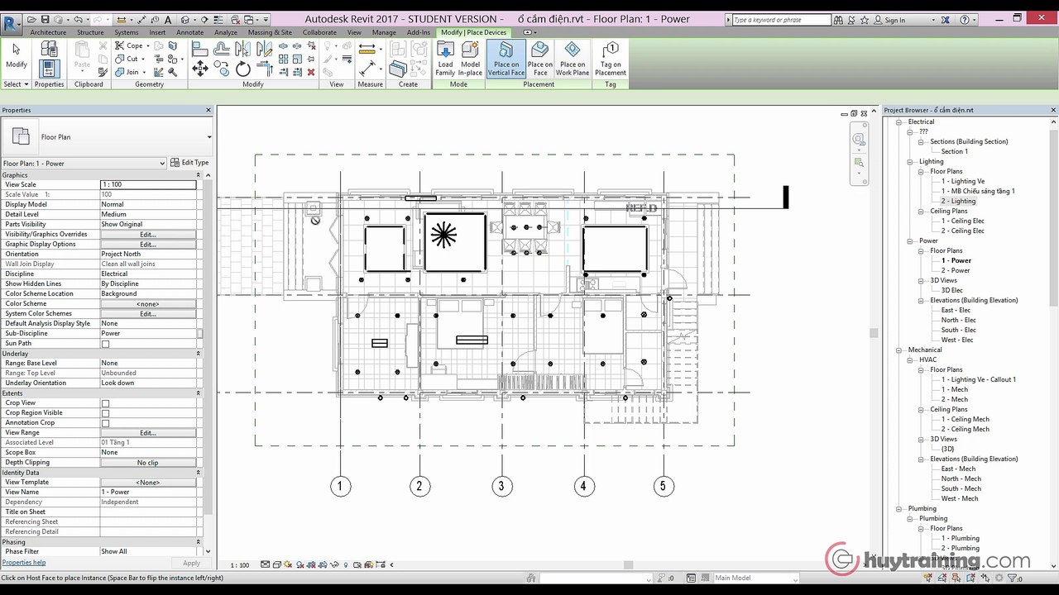1059x595 pixels.
Task: Enable Tag on Placement
Action: coord(611,59)
